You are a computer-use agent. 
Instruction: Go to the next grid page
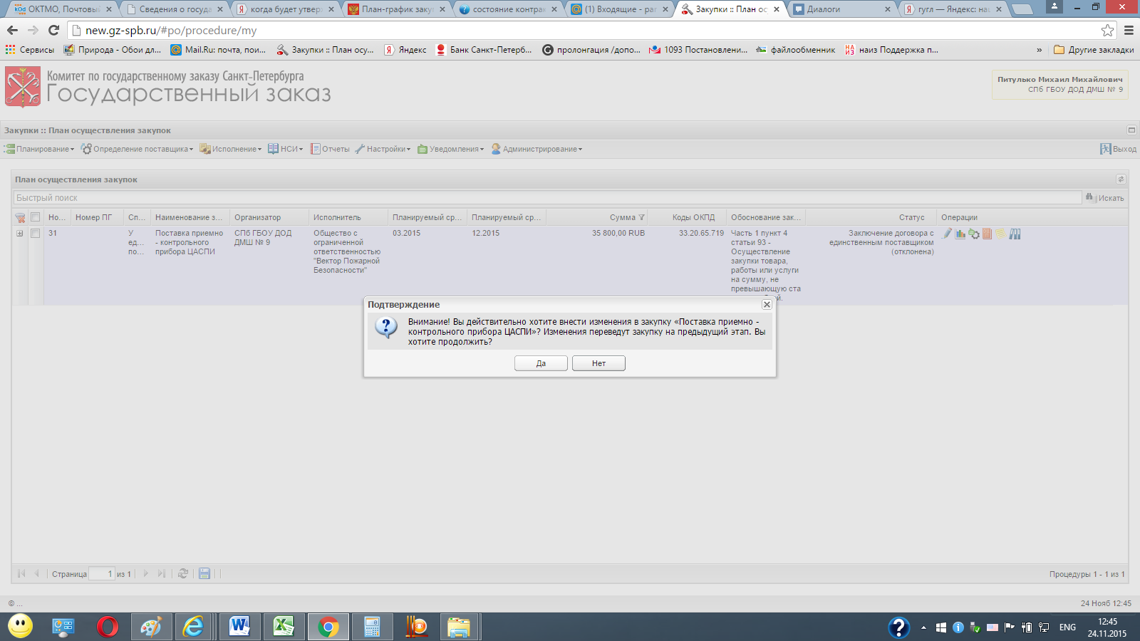tap(146, 573)
